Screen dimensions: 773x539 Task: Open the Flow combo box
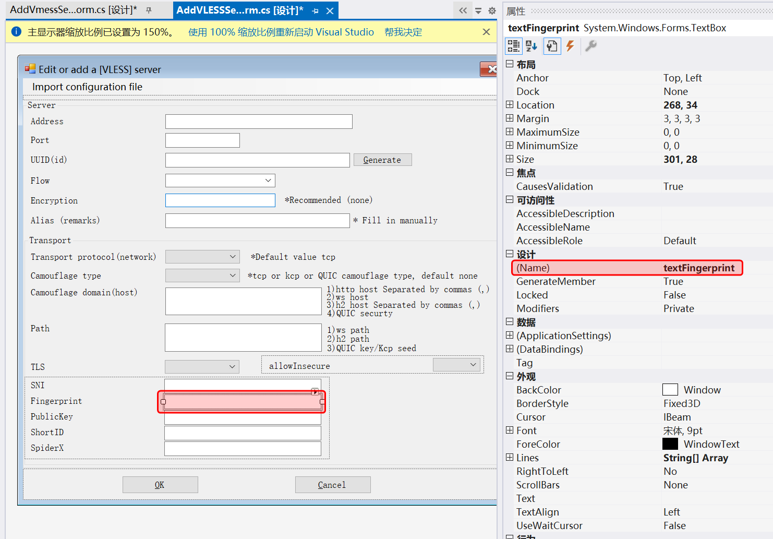268,181
